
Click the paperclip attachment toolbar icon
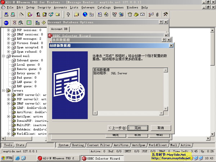coord(157,15)
